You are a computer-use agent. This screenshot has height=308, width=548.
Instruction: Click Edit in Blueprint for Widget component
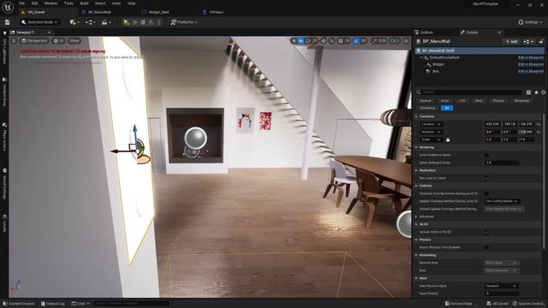(531, 65)
